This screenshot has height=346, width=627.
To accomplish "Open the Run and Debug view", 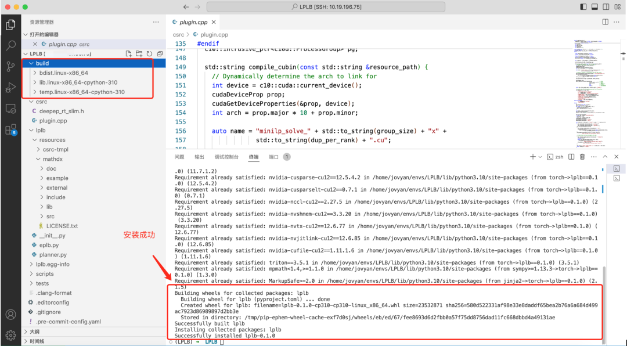I will tap(11, 88).
